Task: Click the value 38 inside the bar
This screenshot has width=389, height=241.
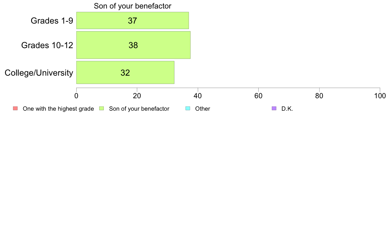Action: click(x=133, y=45)
